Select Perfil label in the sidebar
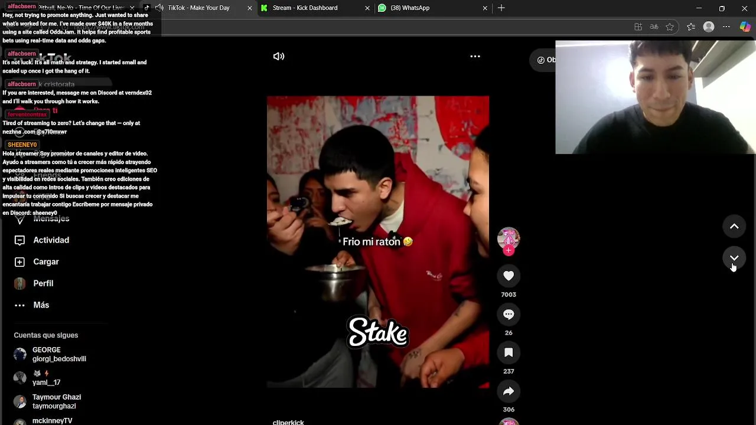 point(43,283)
